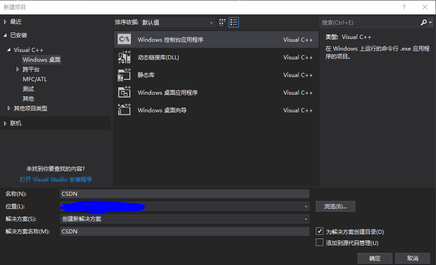Open the Visual Studio 安装程序 link

pos(56,179)
